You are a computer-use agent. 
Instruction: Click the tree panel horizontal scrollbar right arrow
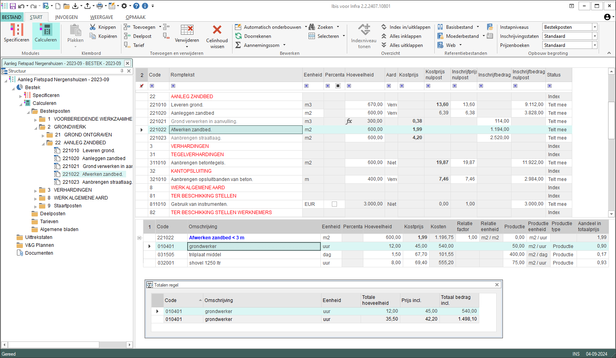129,345
